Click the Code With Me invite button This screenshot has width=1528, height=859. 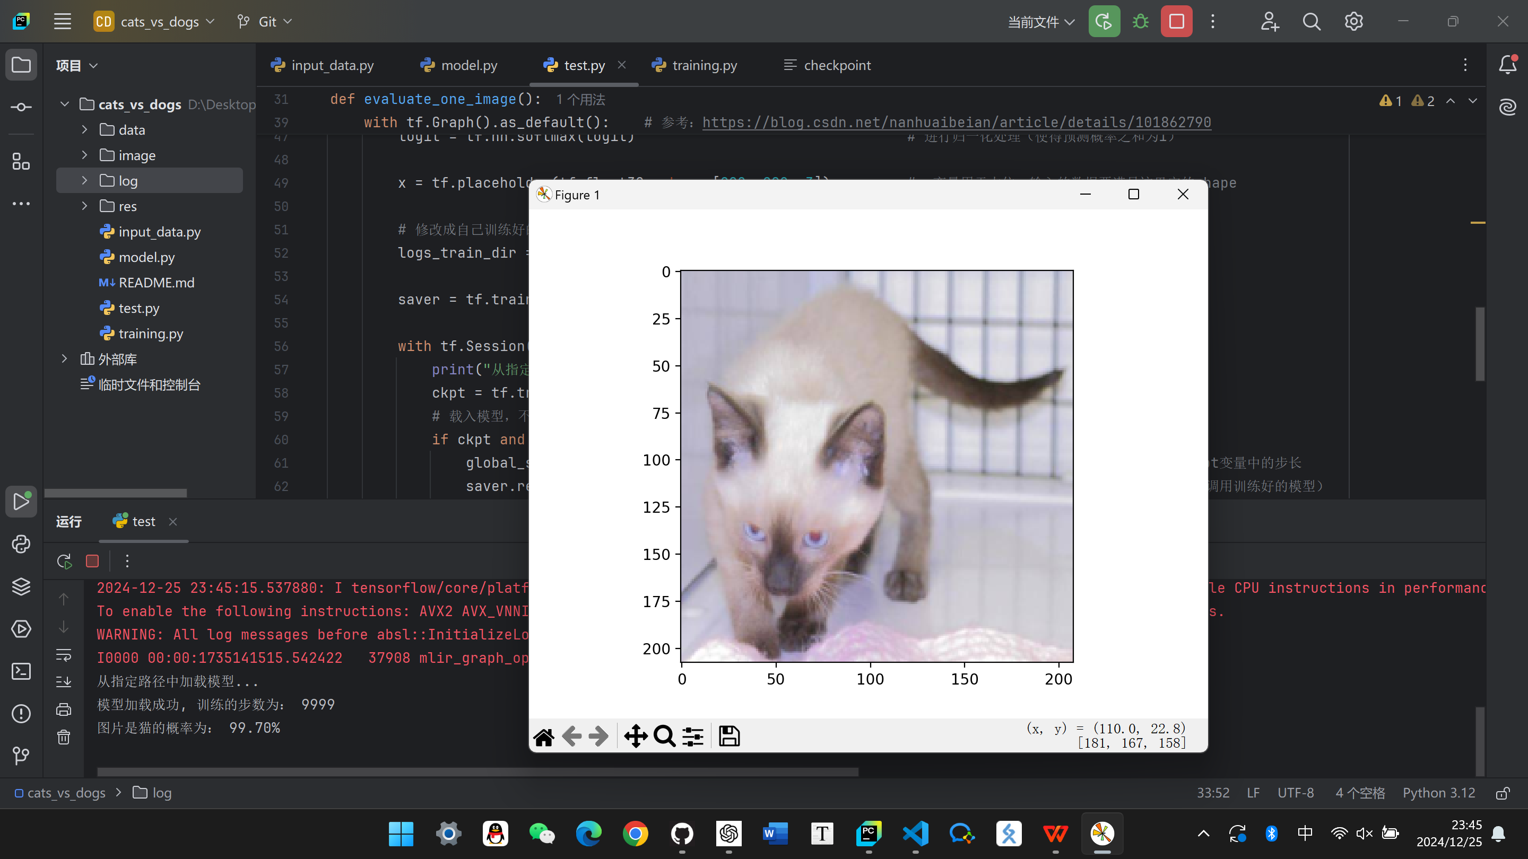tap(1270, 21)
